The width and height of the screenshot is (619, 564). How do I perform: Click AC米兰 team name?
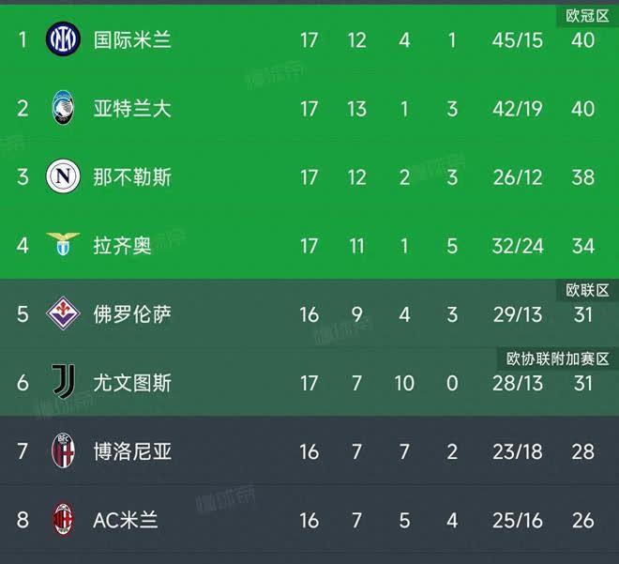click(126, 521)
